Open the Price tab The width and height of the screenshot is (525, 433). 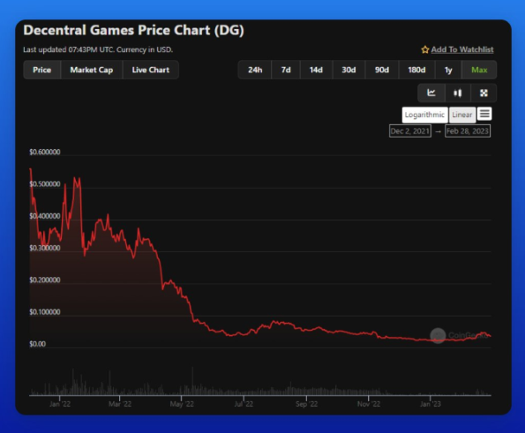(41, 70)
